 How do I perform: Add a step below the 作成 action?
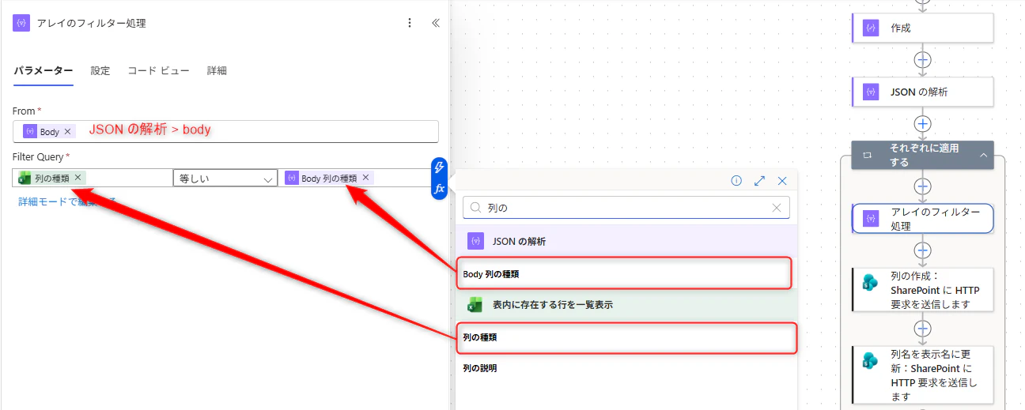(922, 59)
